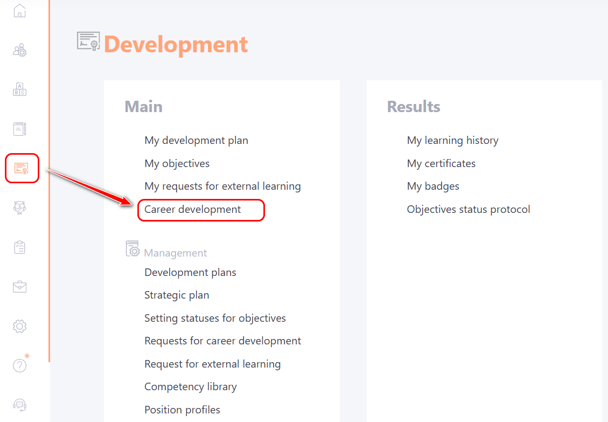The width and height of the screenshot is (608, 422).
Task: Open My development plan
Action: [x=196, y=141]
